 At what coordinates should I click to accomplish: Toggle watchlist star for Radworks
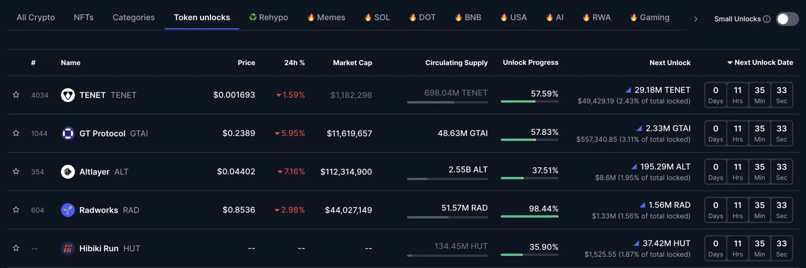coord(16,210)
